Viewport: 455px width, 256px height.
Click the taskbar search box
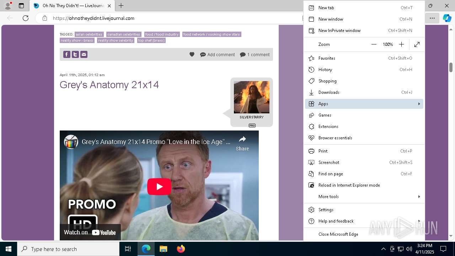68,249
